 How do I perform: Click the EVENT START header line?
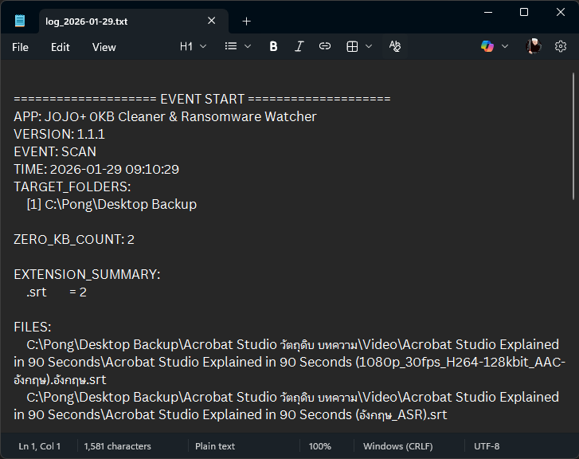pyautogui.click(x=202, y=99)
